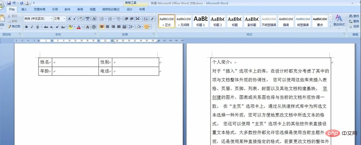Copy selection with 复制
The height and width of the screenshot is (145, 361).
coord(12,21)
